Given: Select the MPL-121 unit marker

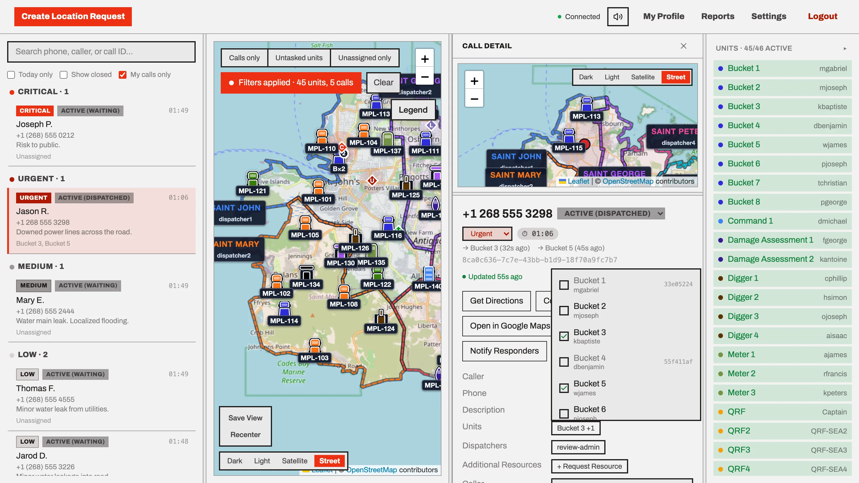Looking at the screenshot, I should (252, 184).
